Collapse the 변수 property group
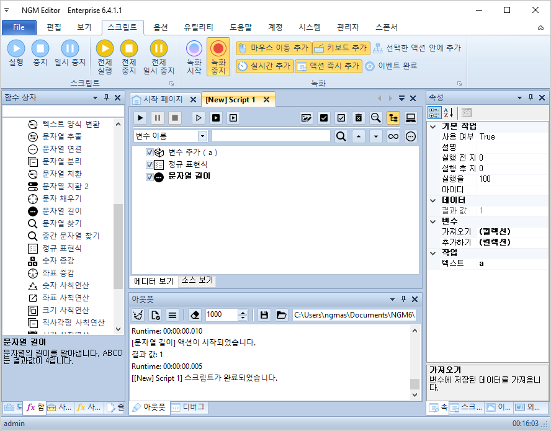The height and width of the screenshot is (431, 551). (433, 221)
